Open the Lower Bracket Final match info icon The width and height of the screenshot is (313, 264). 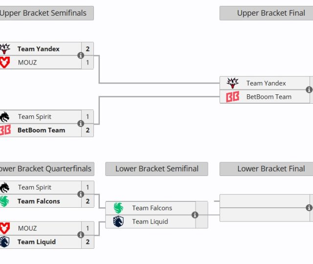pyautogui.click(x=309, y=208)
